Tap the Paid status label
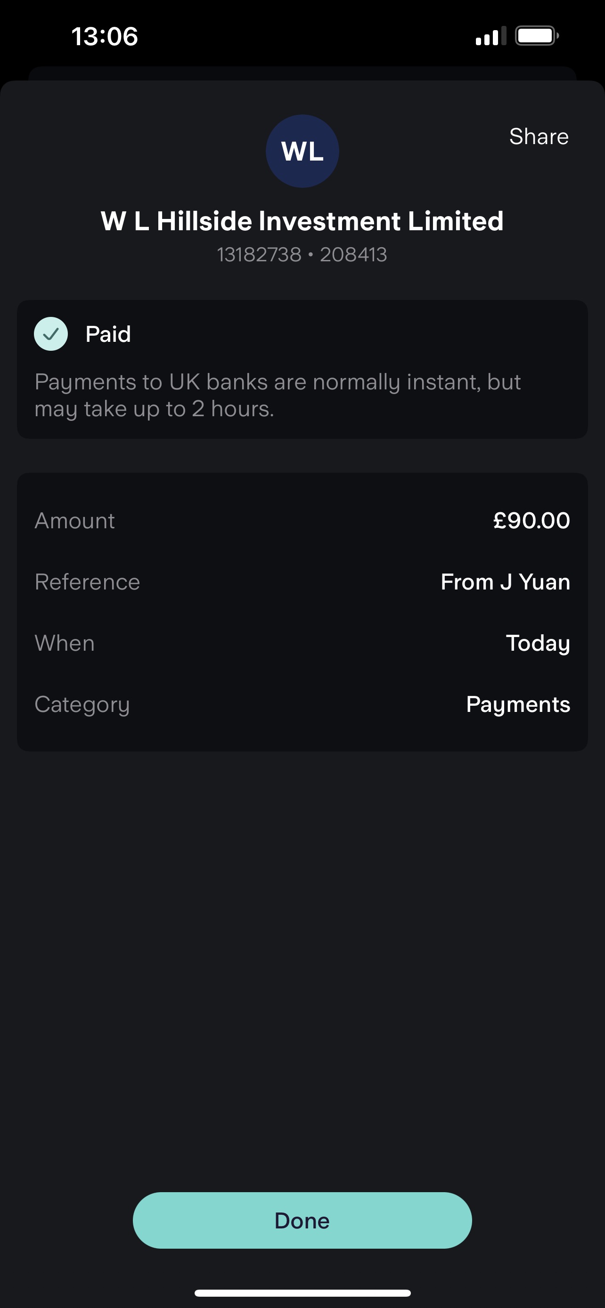Image resolution: width=605 pixels, height=1308 pixels. [x=108, y=334]
